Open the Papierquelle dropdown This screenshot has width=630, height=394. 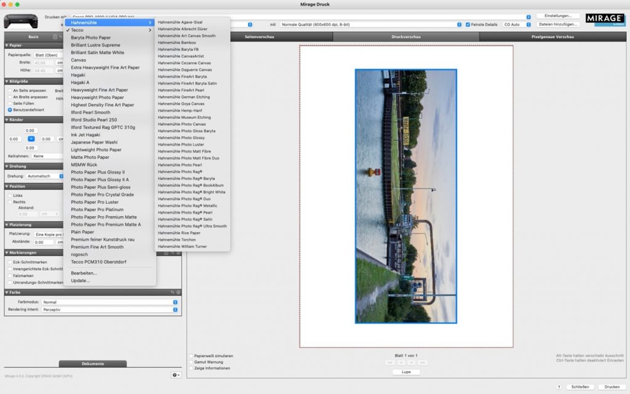pyautogui.click(x=48, y=55)
